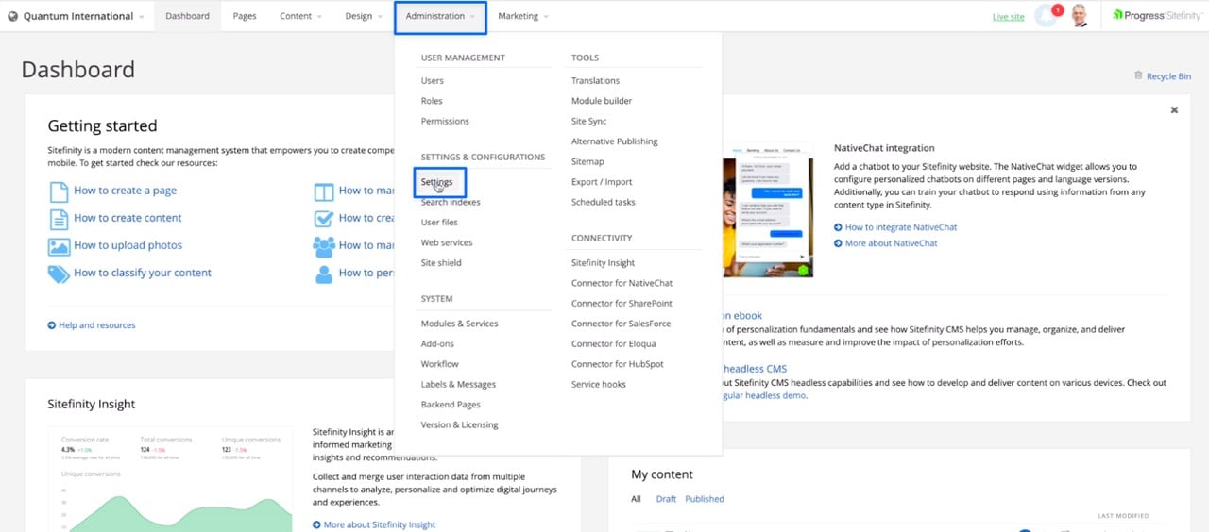Collapse the Administration menu
Viewport: 1209px width, 532px height.
[x=440, y=16]
